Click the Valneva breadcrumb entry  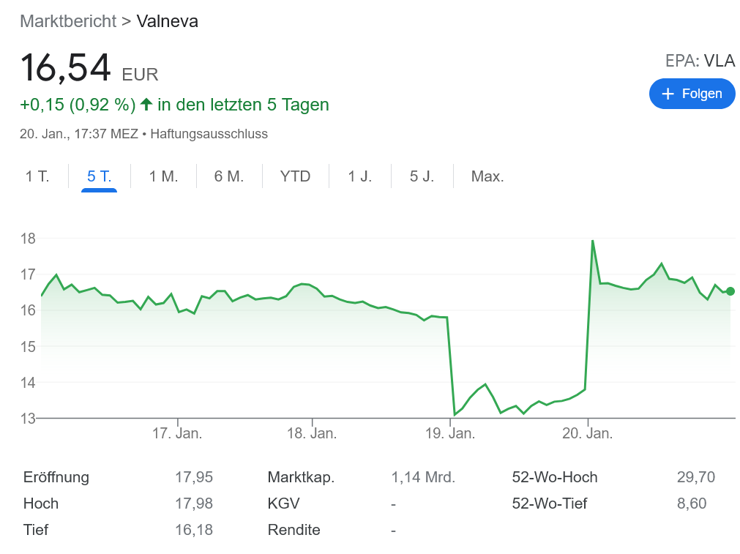click(x=167, y=21)
